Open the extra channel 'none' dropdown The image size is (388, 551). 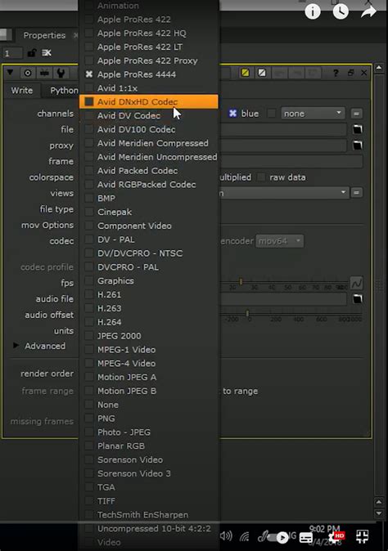[x=313, y=114]
